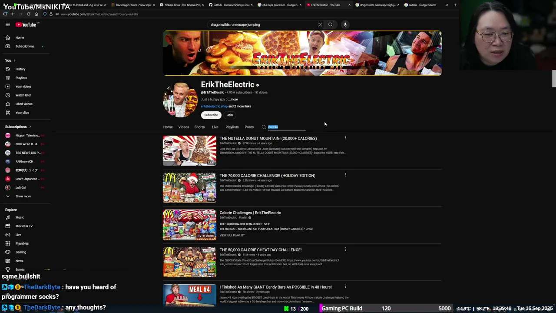556x313 pixels.
Task: Click the browser address bar URL
Action: click(100, 14)
